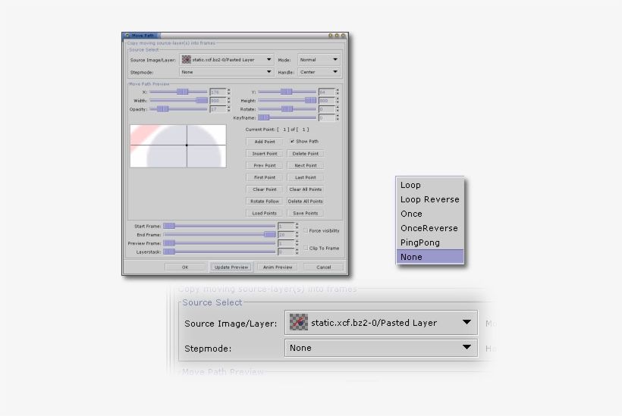Select Loop in the stepmode menu
Image resolution: width=622 pixels, height=416 pixels.
point(430,185)
